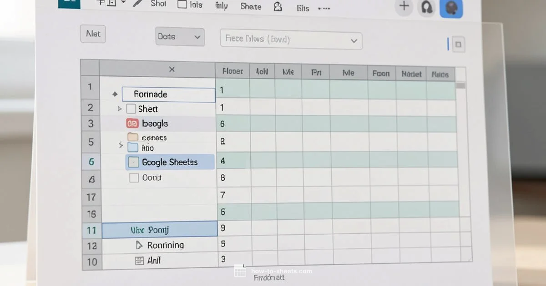Open the help headset icon at top right

[x=426, y=8]
